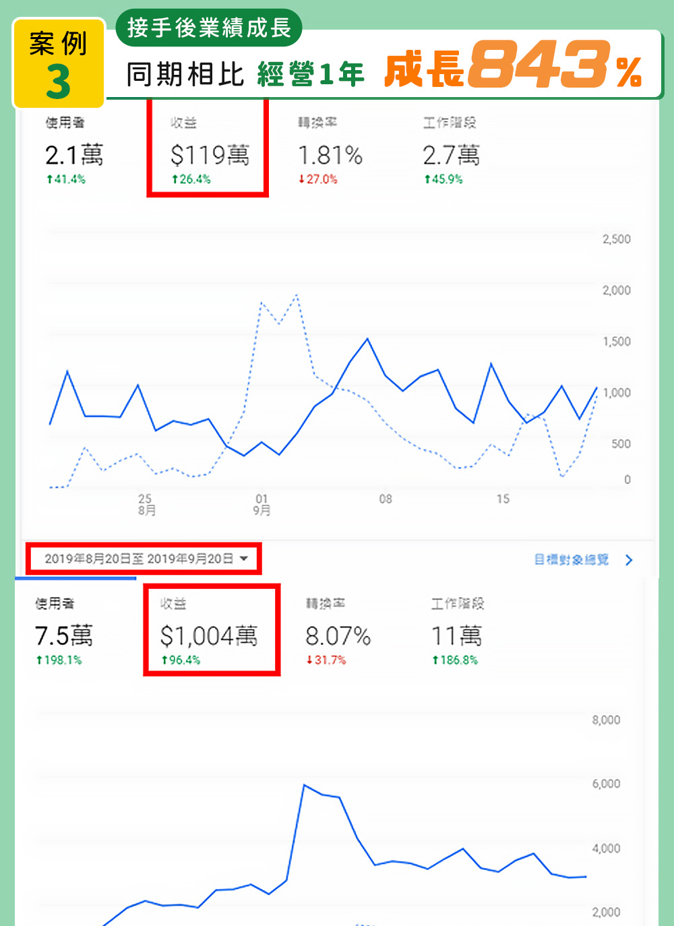
Task: Open the 工作階段 11萬 metric
Action: tap(457, 631)
